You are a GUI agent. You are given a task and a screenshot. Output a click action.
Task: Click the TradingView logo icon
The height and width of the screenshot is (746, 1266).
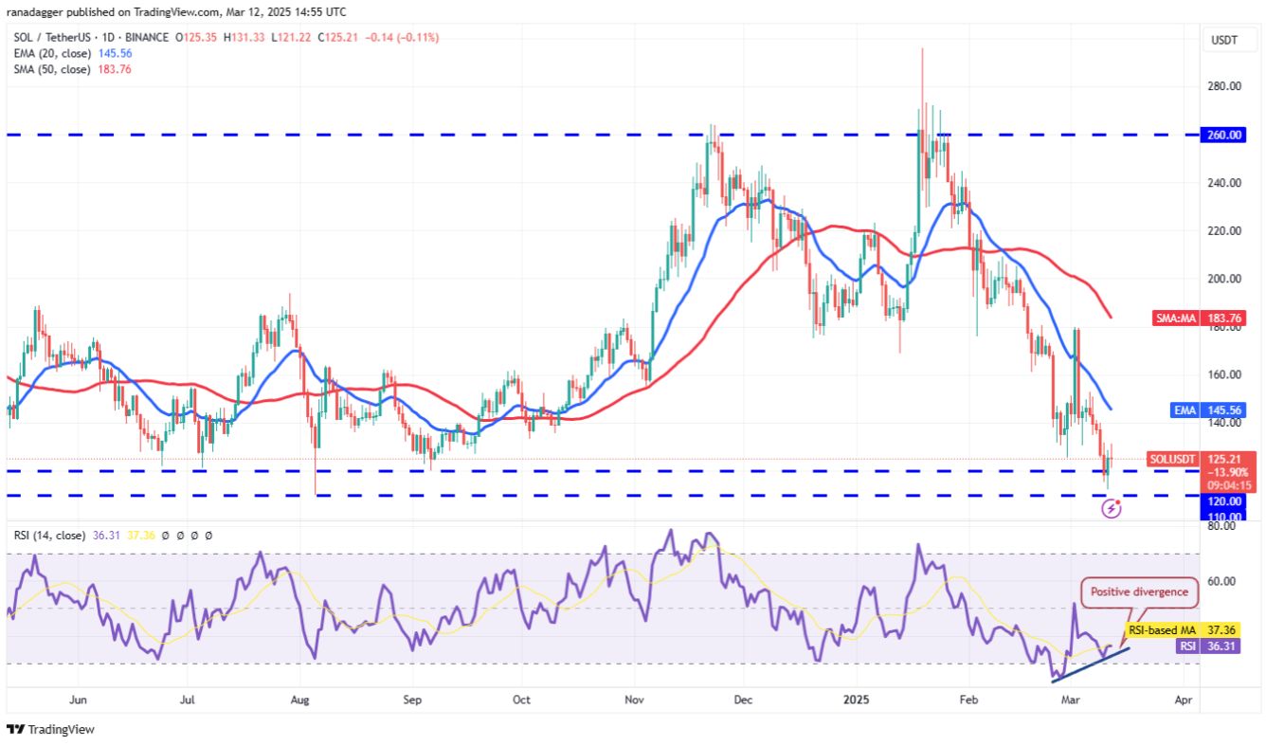click(x=16, y=730)
